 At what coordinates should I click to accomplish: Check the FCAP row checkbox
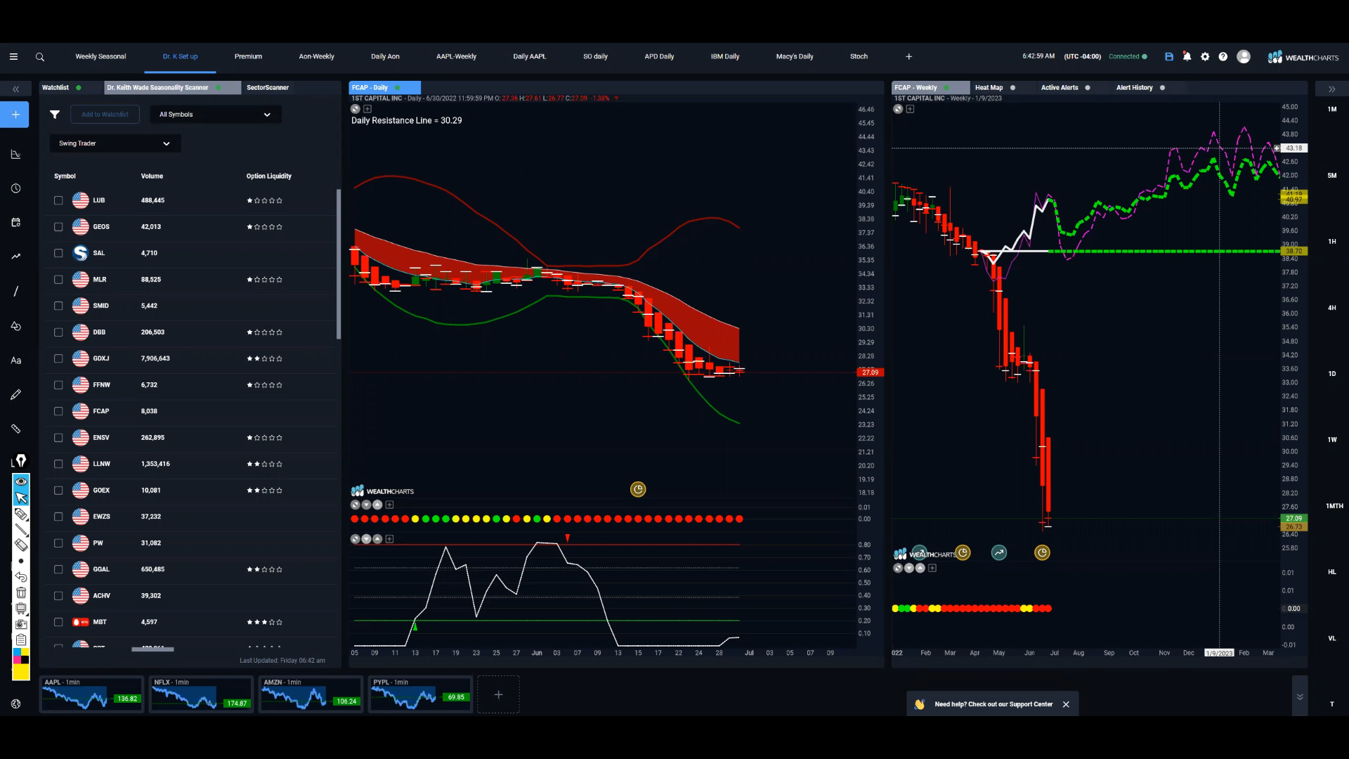click(x=58, y=411)
